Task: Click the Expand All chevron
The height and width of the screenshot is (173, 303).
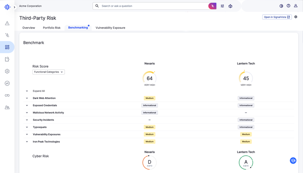Action: click(x=27, y=91)
